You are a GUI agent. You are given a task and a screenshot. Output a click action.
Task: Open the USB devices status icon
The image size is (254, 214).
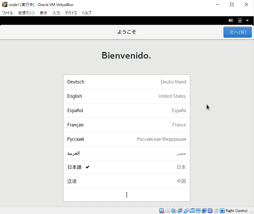click(186, 211)
